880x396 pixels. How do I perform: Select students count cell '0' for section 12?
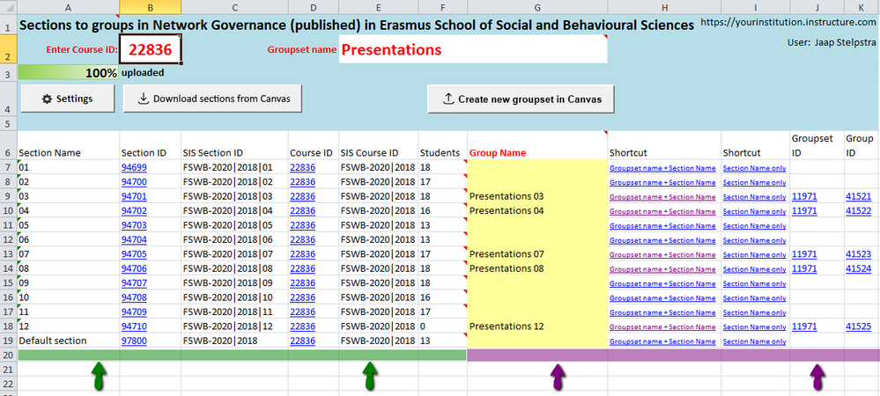(442, 326)
